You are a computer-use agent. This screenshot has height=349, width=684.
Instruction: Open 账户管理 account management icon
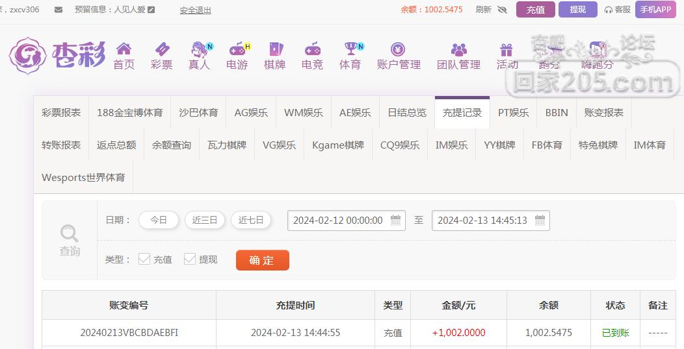398,49
